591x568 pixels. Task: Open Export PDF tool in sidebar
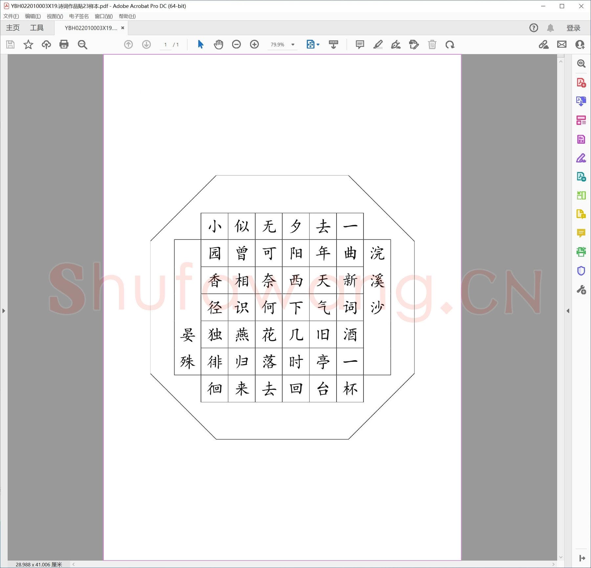coord(581,101)
